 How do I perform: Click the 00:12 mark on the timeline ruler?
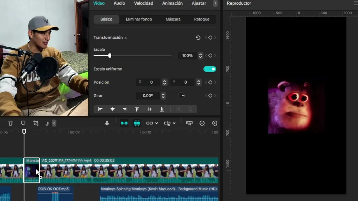[x=147, y=132]
